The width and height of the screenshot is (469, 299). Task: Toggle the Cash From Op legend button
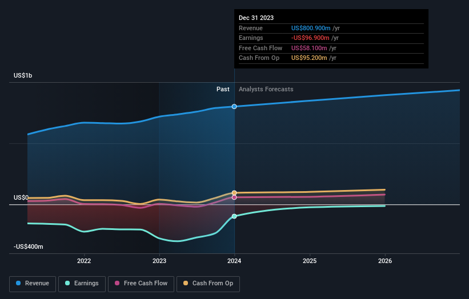pos(208,284)
